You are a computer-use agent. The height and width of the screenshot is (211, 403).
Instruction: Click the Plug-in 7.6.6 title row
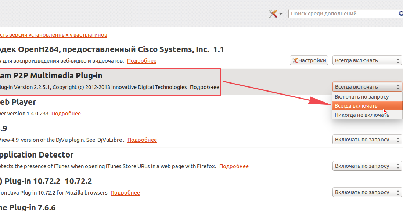(x=28, y=207)
